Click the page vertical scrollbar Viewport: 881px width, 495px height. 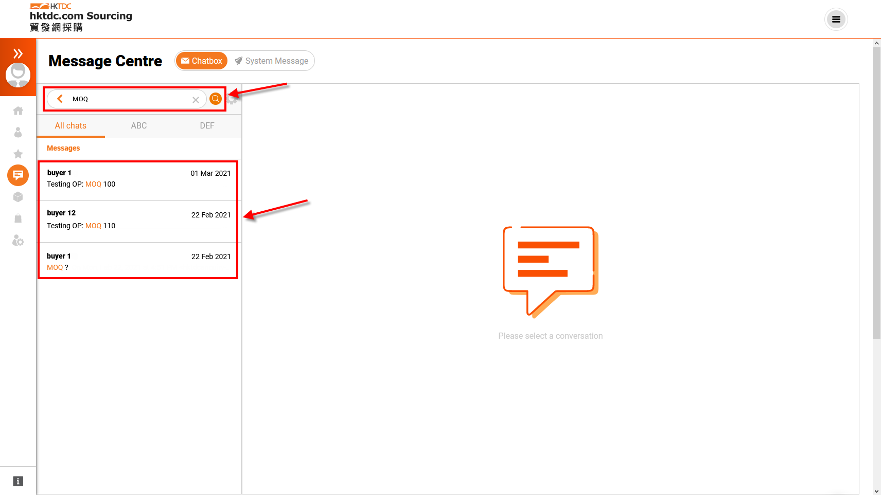877,193
